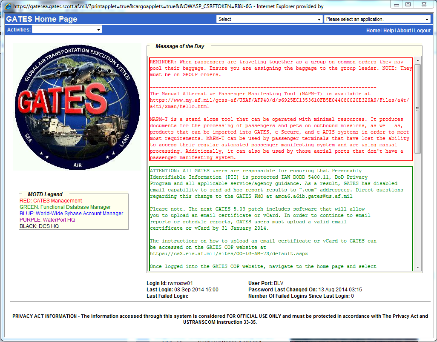Click the Message of the Day scrollbar thumb
Viewport: 437px width, 342px height.
tap(417, 109)
